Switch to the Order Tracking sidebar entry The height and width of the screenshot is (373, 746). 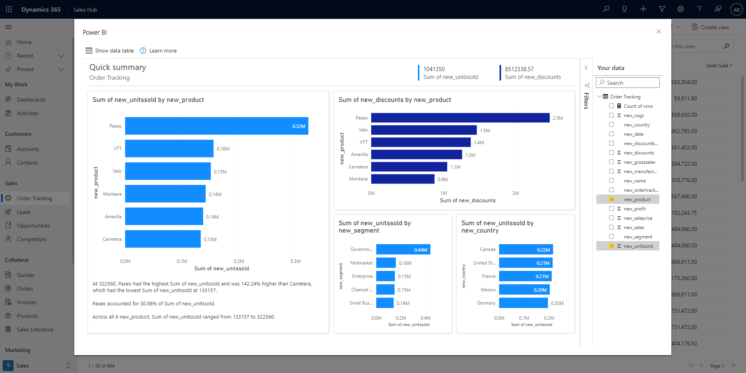tap(35, 198)
